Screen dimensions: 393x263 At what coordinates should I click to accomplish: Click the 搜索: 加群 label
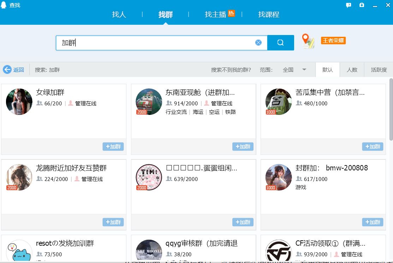[x=47, y=70]
